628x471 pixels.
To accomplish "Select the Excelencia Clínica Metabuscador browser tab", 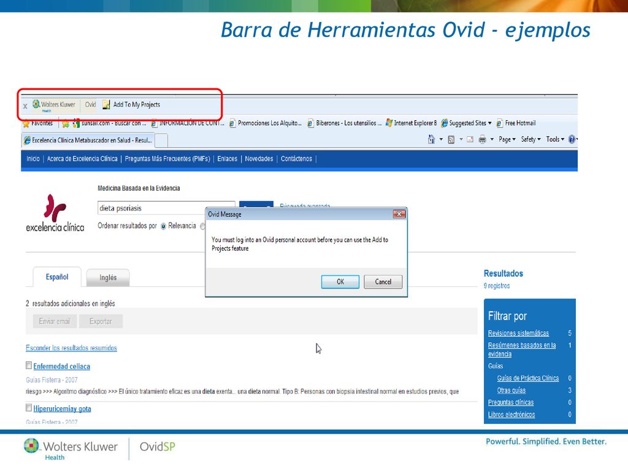I will [88, 140].
